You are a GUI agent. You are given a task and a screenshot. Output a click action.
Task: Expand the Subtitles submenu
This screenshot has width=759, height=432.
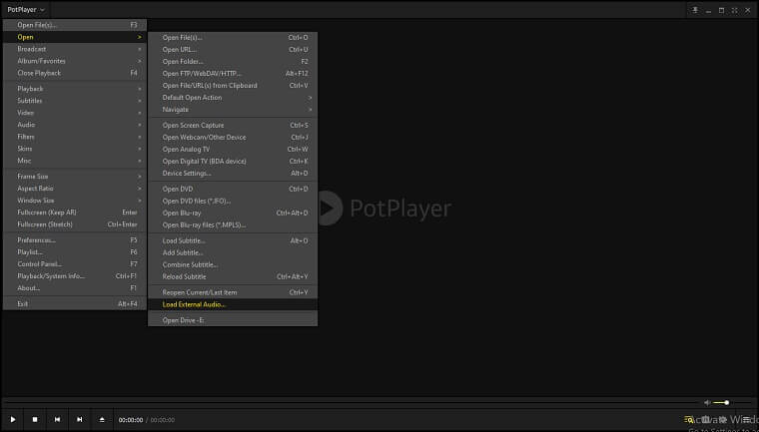point(75,101)
